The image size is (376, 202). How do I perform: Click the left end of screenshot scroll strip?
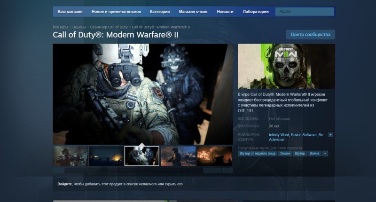click(58, 171)
